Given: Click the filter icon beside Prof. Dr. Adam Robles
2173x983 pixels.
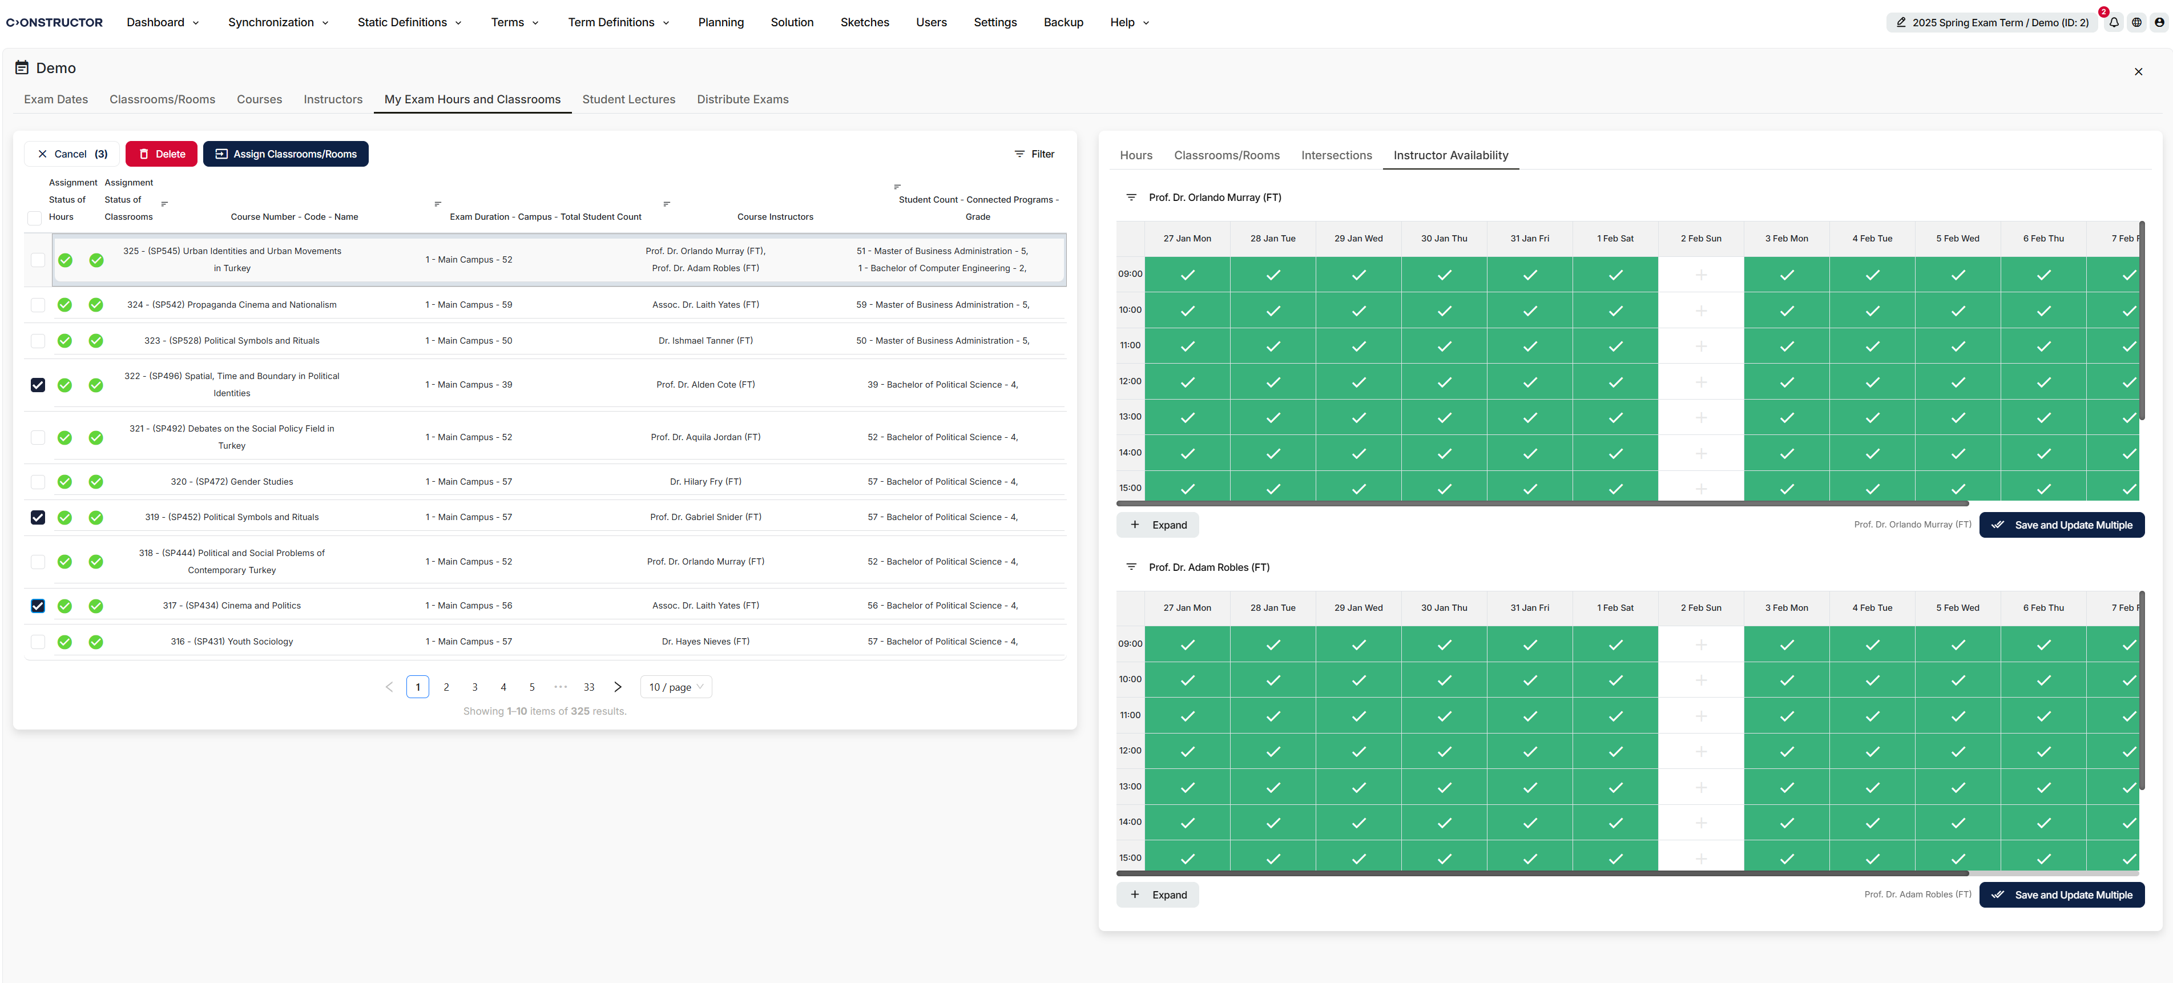Looking at the screenshot, I should coord(1131,567).
